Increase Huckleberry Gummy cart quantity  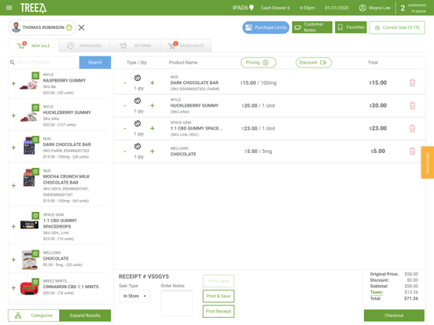[x=153, y=105]
